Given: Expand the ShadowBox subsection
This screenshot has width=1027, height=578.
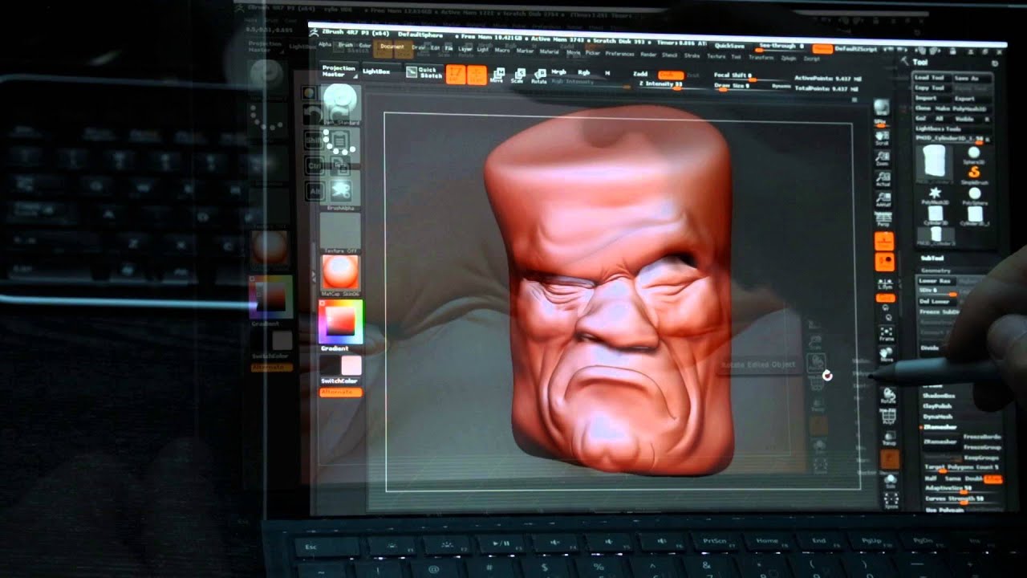Looking at the screenshot, I should click(x=937, y=396).
